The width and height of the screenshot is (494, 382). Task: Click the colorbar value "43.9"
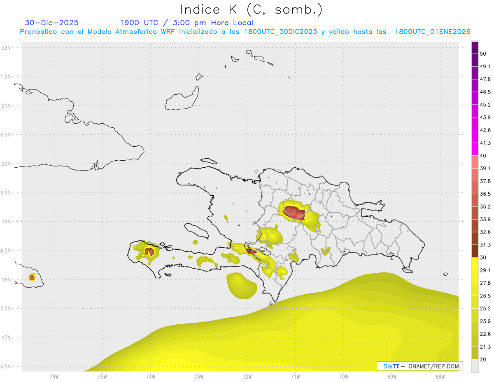pyautogui.click(x=485, y=117)
